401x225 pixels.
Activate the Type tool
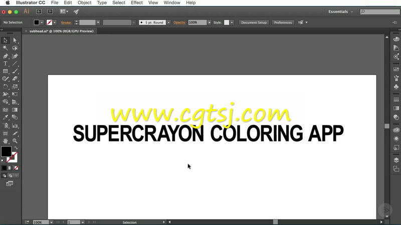coord(6,63)
